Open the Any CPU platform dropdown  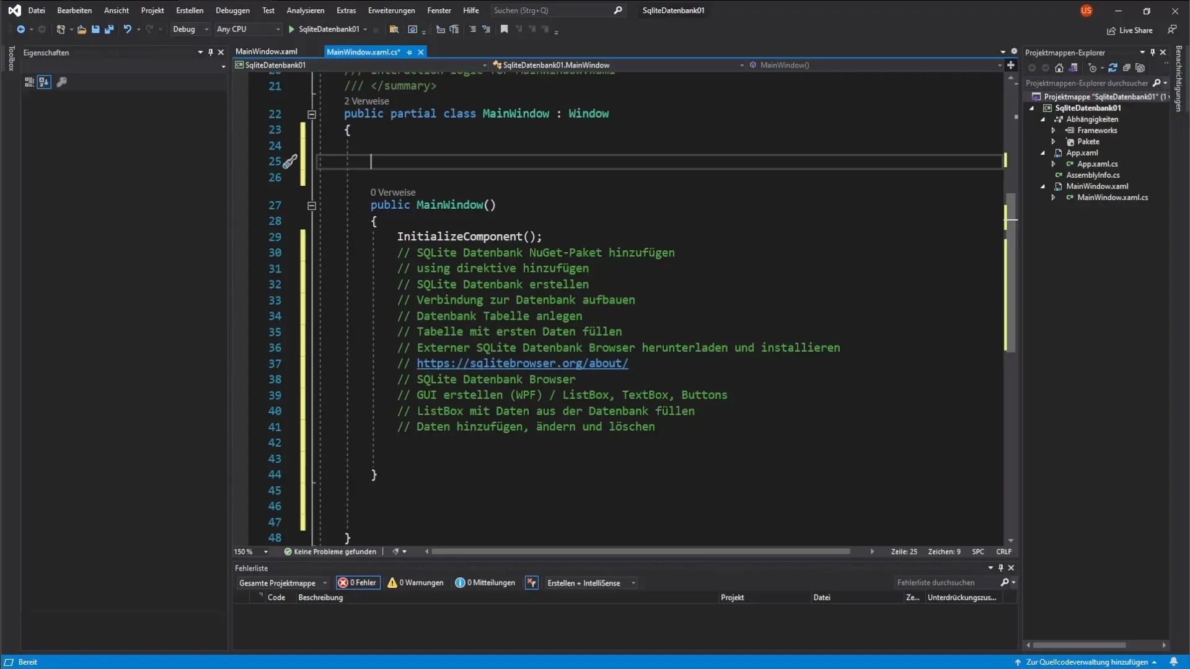248,29
